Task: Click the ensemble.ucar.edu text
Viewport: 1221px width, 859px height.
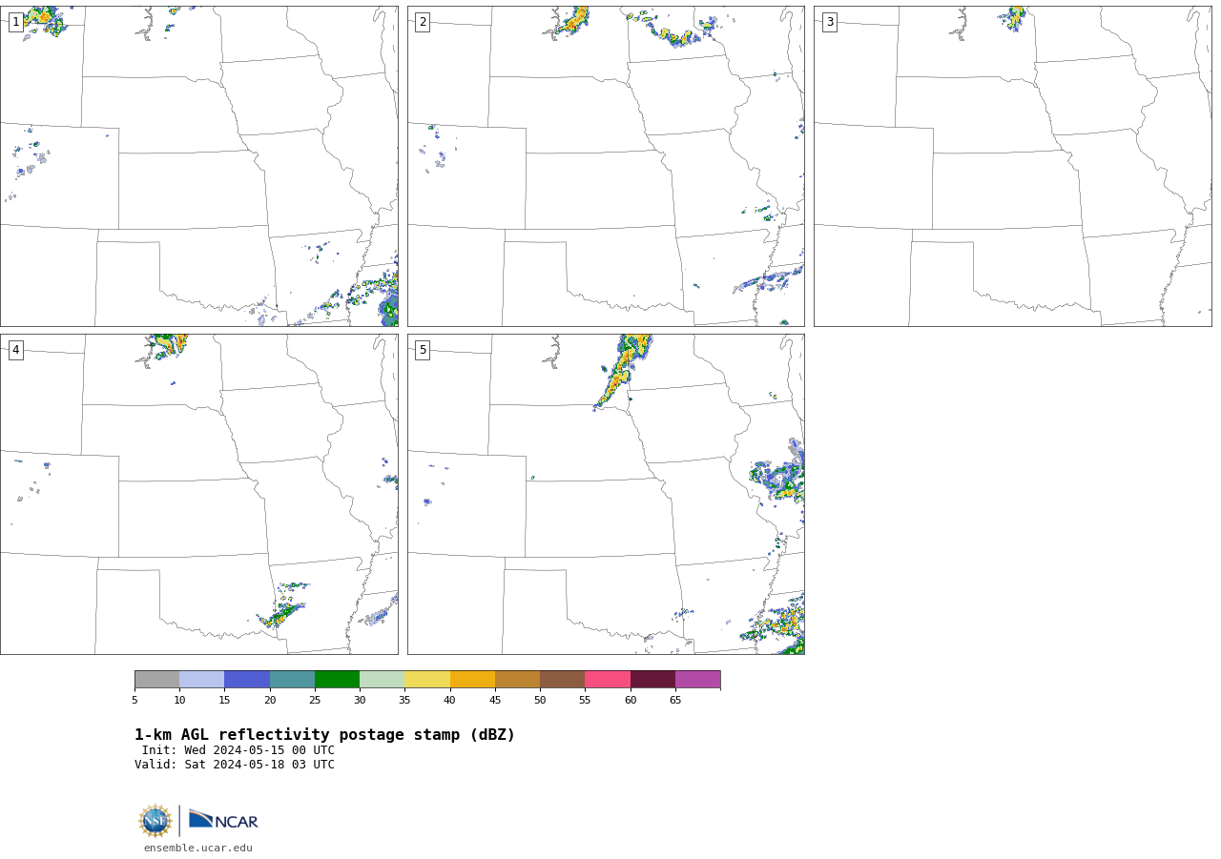Action: click(198, 849)
